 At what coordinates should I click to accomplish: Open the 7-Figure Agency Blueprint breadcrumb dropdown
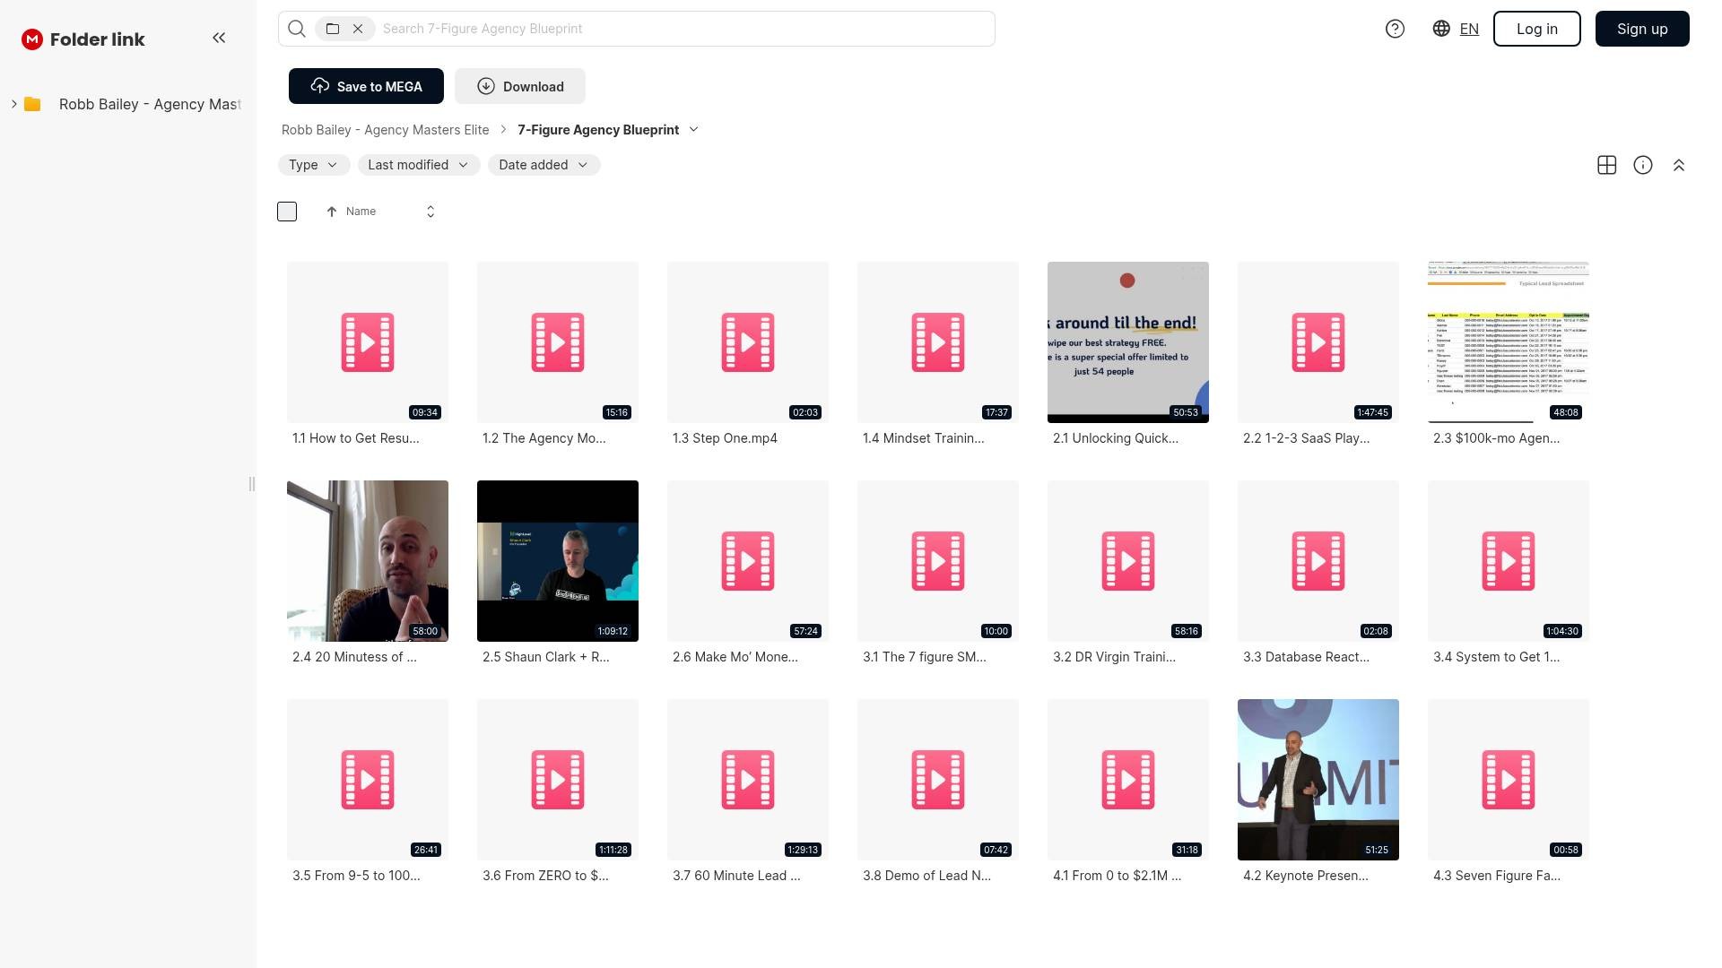tap(693, 130)
